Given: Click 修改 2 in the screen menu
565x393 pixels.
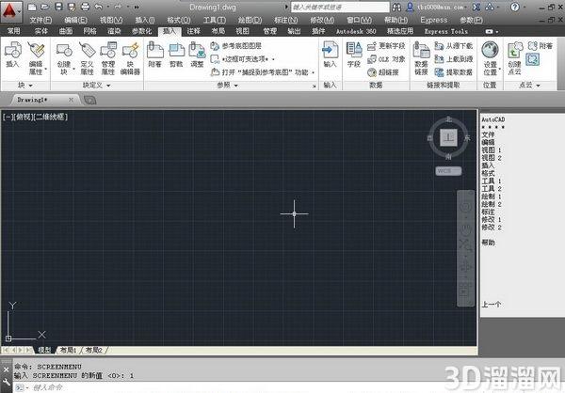Looking at the screenshot, I should click(492, 228).
